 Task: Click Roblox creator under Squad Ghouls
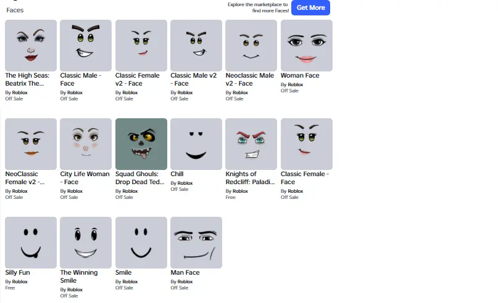130,191
